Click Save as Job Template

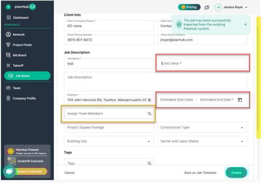[200, 173]
